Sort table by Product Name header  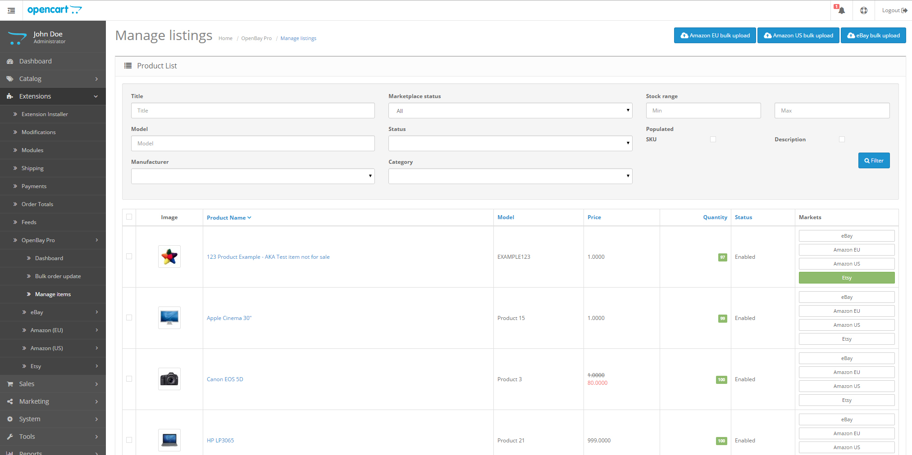coord(229,218)
